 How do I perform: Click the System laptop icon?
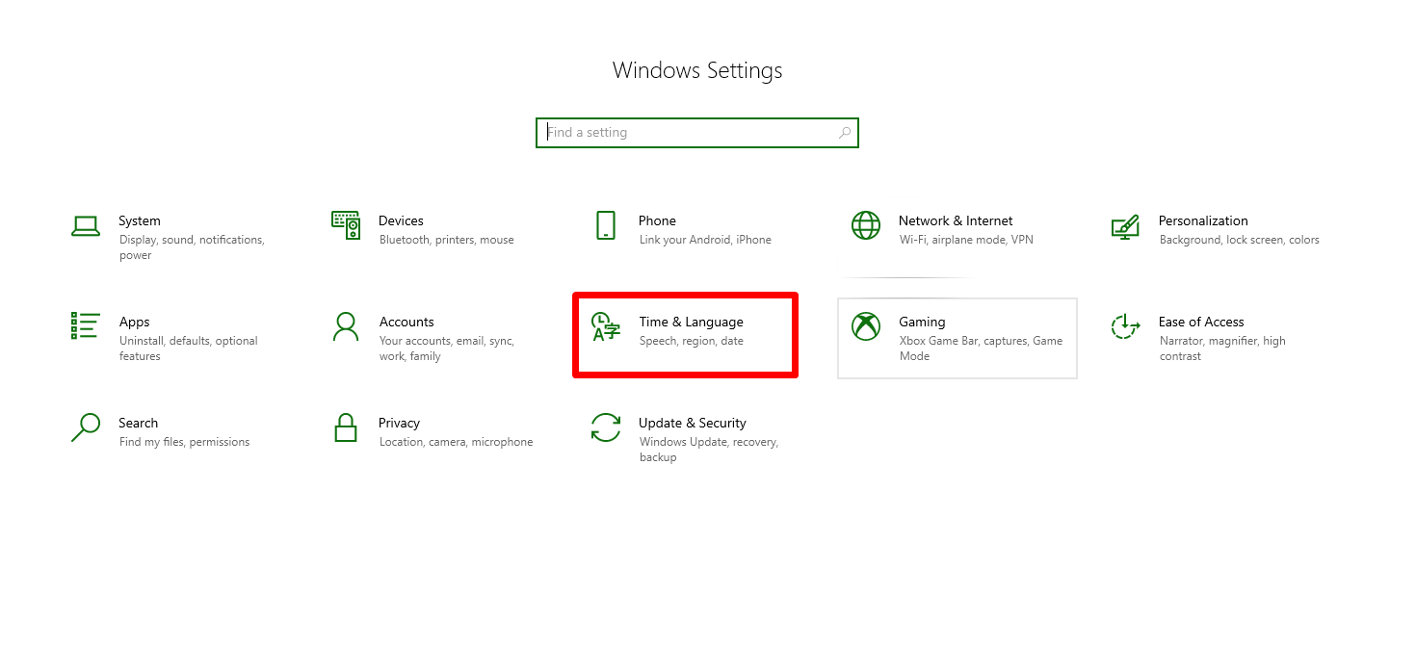coord(86,226)
